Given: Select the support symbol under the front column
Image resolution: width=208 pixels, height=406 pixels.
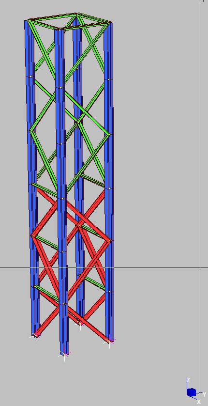Looking at the screenshot, I should click(64, 355).
